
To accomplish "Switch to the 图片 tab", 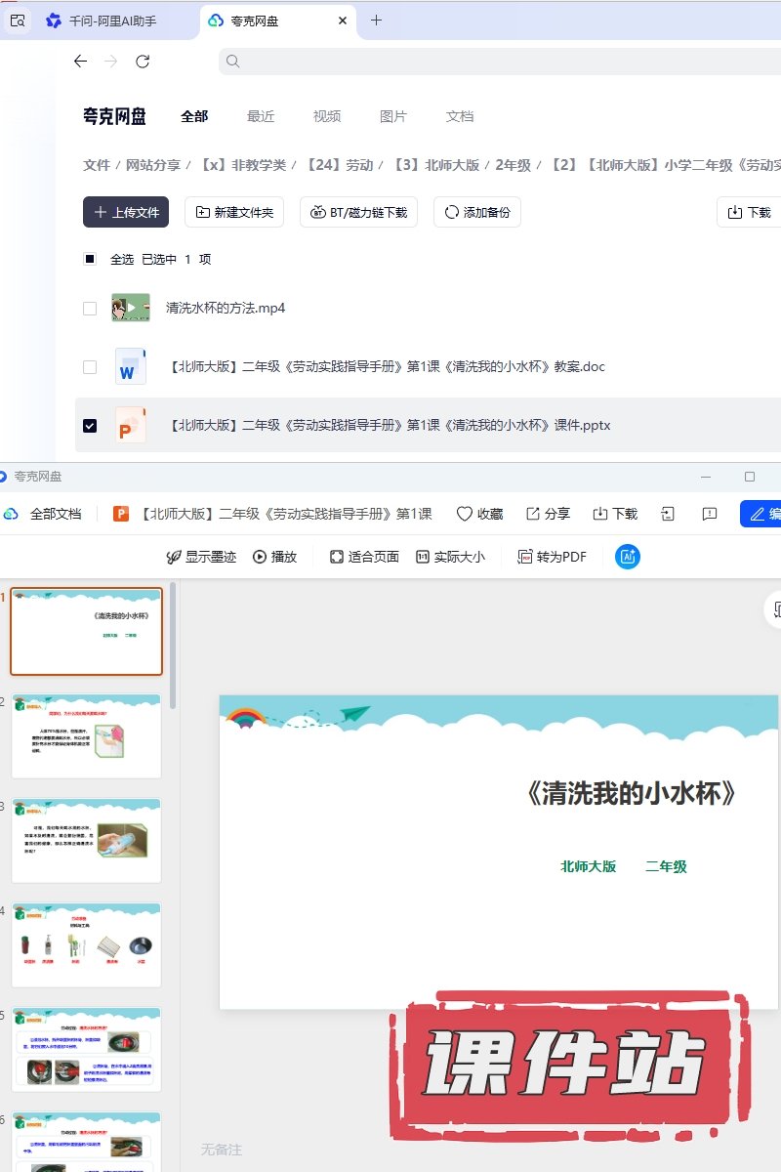I will point(393,116).
